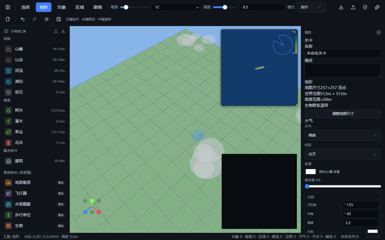Click the 地图尺寸257×257 顶点 text
Screen dimensions: 385x240
(325, 88)
